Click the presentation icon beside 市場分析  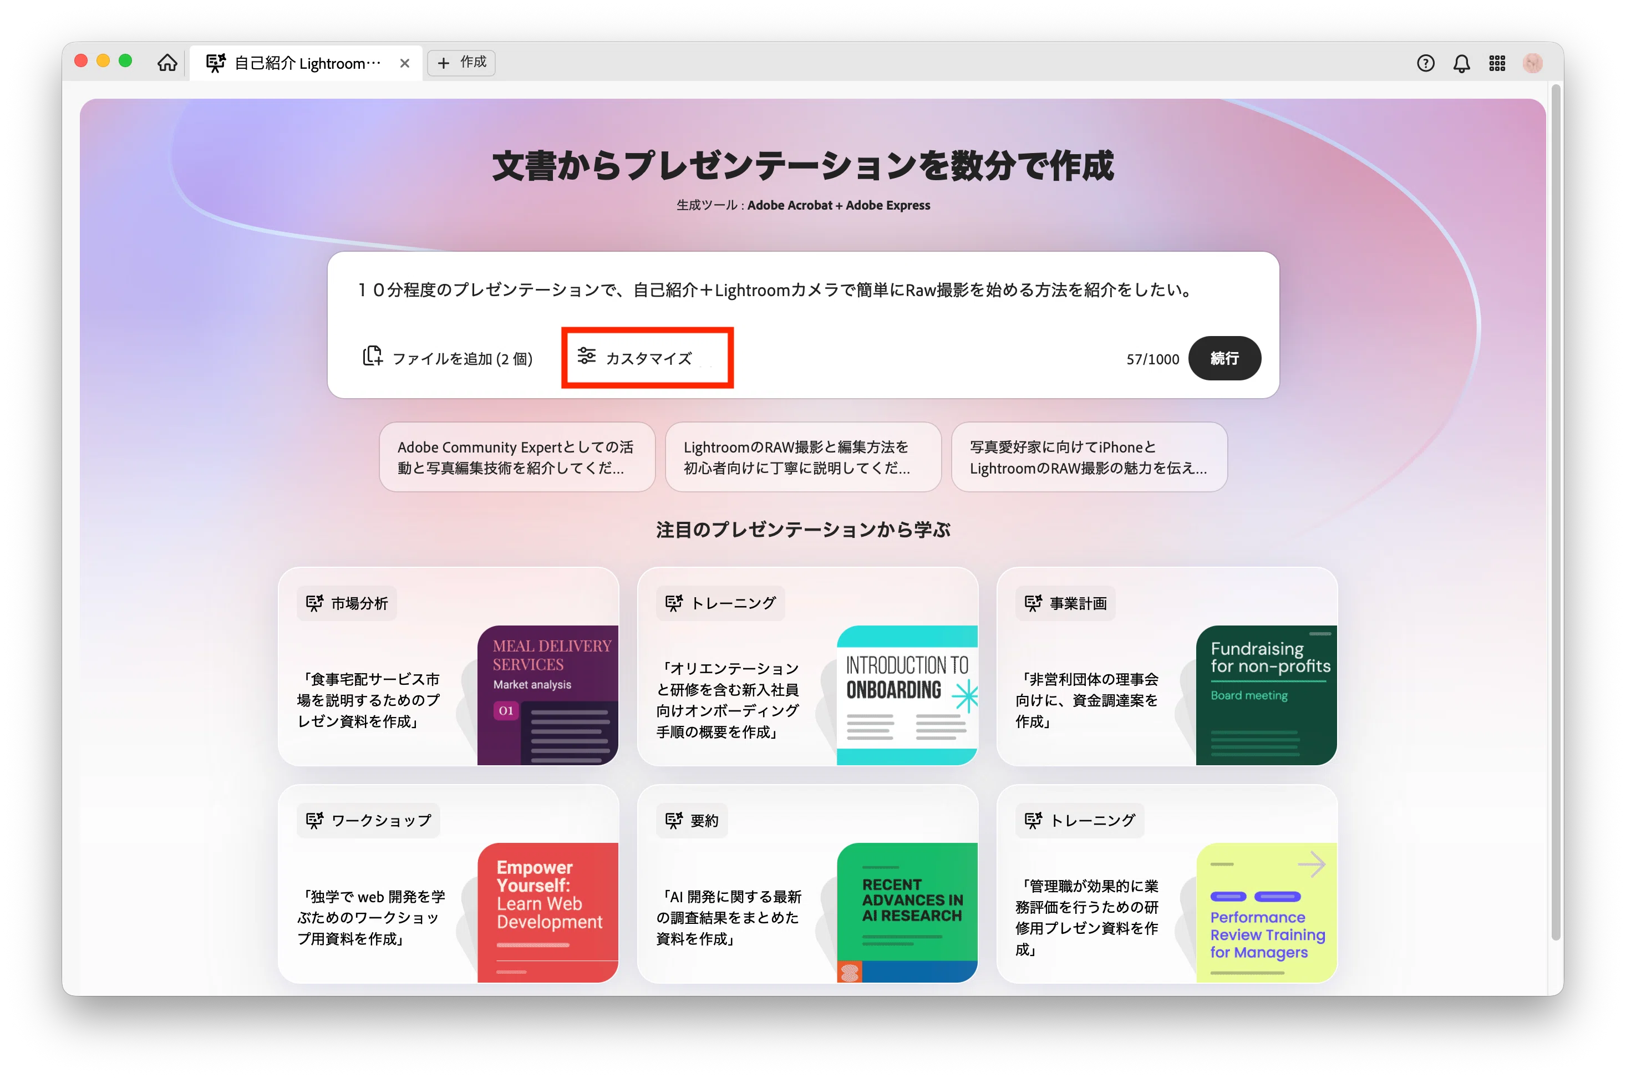pyautogui.click(x=314, y=603)
